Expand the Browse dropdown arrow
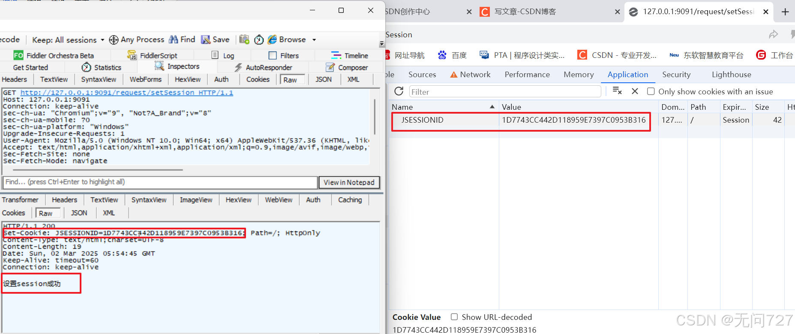 click(314, 40)
